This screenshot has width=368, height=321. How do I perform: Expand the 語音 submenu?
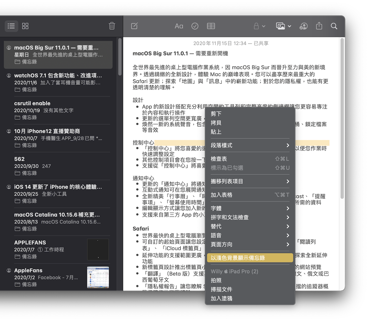250,236
